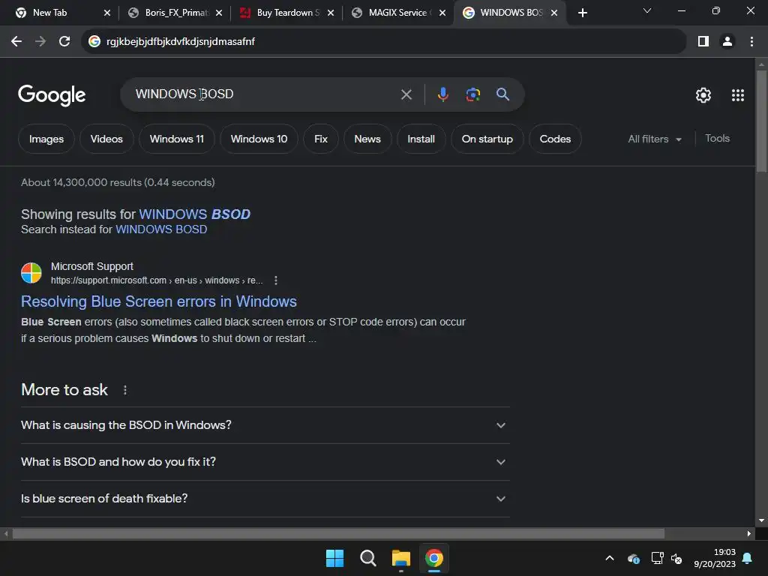The width and height of the screenshot is (768, 576).
Task: Search instead for WINDOWS BOSD link
Action: click(x=161, y=229)
